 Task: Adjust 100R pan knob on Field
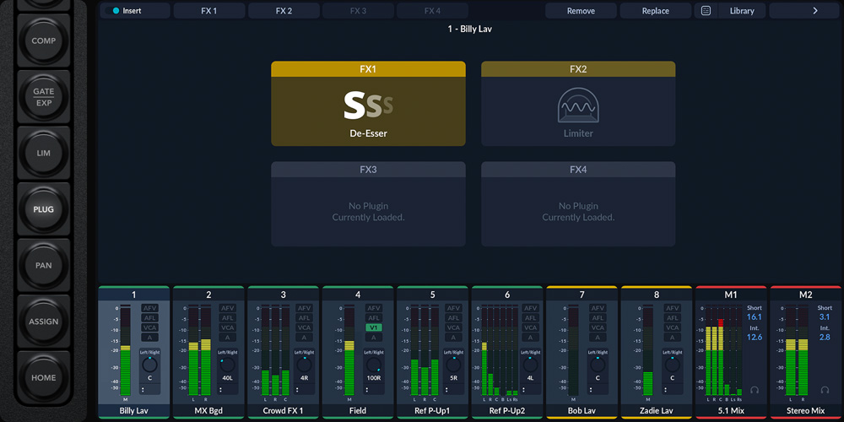(x=373, y=365)
